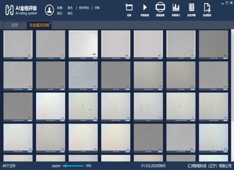Adjust the zoom slider handle
The image size is (234, 170).
tap(65, 166)
